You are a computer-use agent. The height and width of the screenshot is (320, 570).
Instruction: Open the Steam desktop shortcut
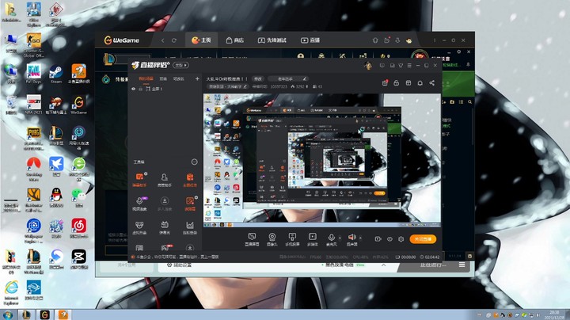55,74
